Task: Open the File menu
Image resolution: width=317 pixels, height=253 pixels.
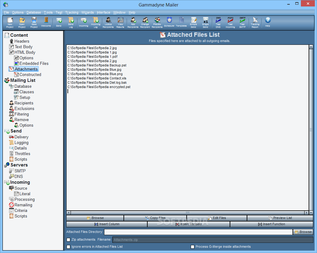Action: pos(7,12)
